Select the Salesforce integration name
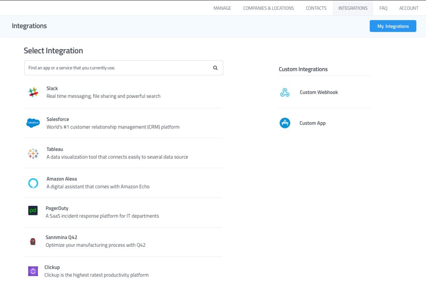 [58, 119]
